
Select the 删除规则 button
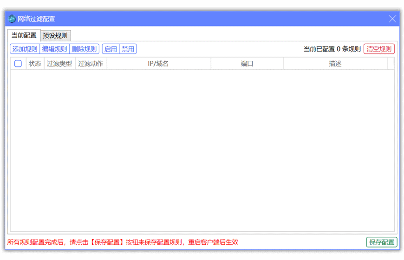click(84, 49)
